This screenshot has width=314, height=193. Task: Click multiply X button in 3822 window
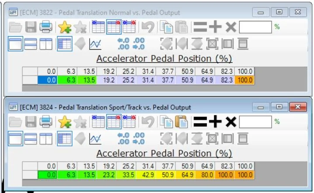[x=231, y=27]
